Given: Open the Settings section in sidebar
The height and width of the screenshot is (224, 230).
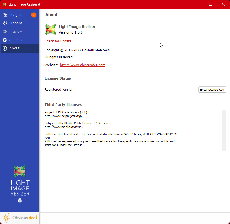Looking at the screenshot, I should pyautogui.click(x=20, y=40).
